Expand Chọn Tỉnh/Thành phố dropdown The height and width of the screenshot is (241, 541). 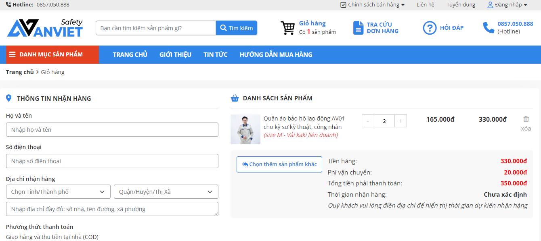[58, 192]
